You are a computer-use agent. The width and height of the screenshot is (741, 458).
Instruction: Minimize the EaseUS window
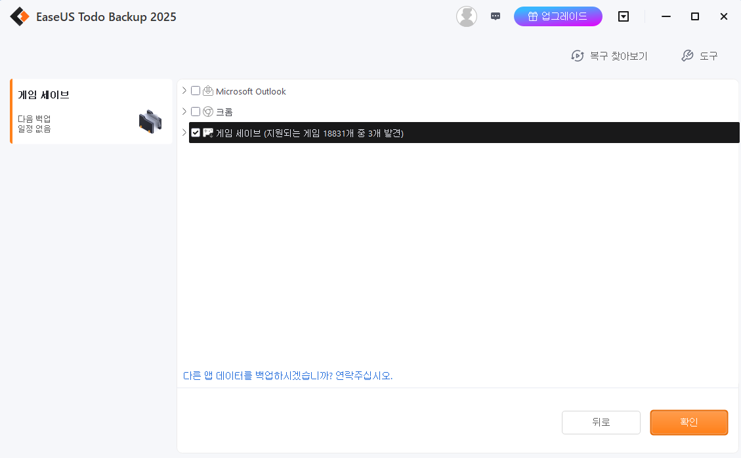point(666,16)
